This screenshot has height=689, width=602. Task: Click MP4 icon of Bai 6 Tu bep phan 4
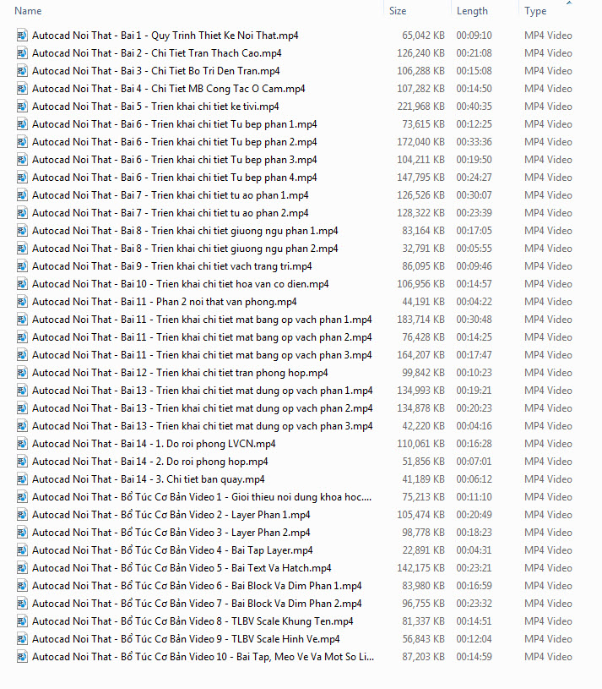[22, 178]
